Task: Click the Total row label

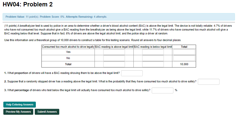Action: coord(68,64)
